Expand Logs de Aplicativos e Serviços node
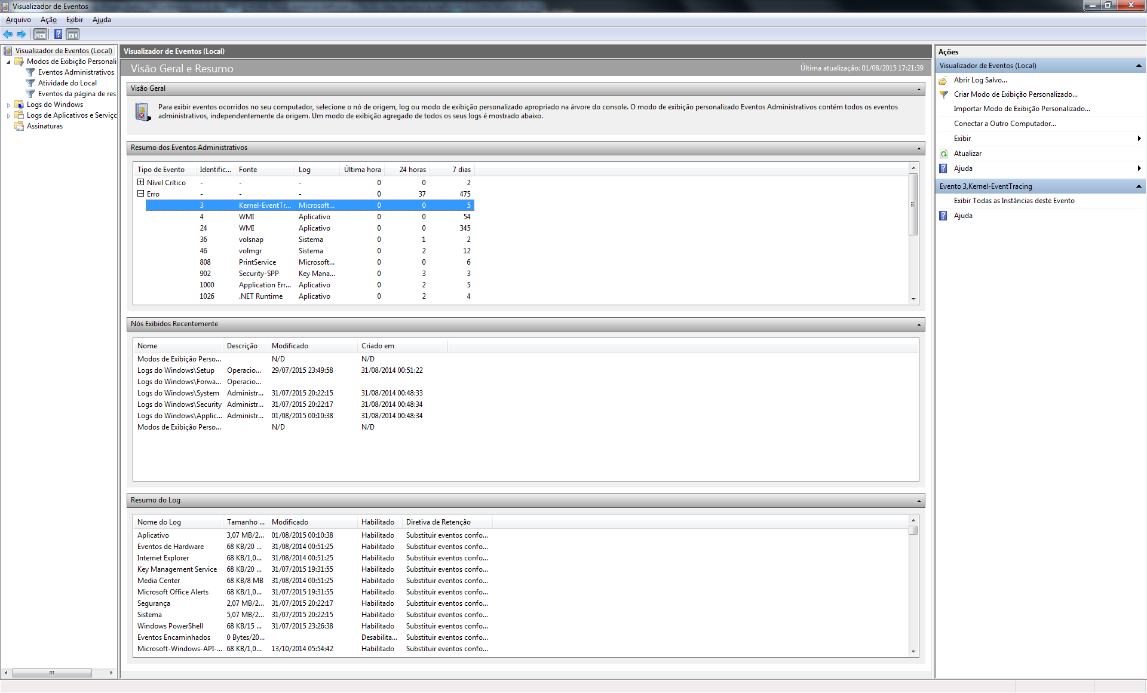The image size is (1147, 693). point(8,116)
